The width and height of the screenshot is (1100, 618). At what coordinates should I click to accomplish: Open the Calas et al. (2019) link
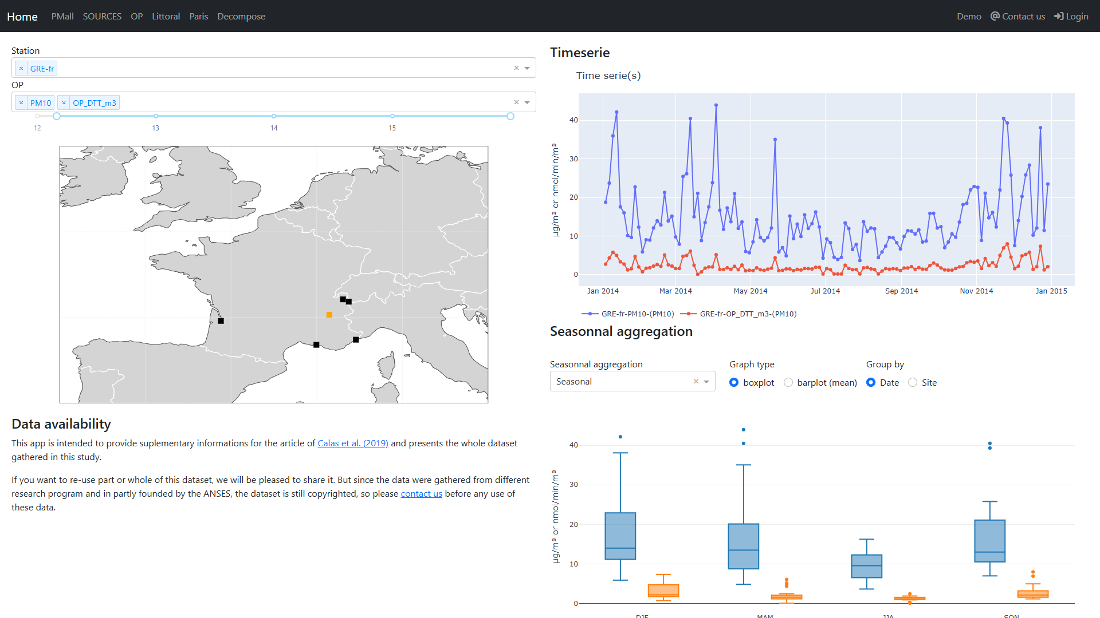coord(353,443)
